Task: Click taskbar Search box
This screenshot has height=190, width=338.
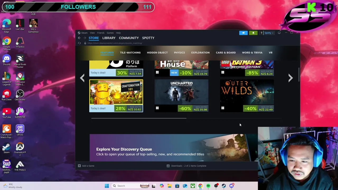Action: click(131, 186)
